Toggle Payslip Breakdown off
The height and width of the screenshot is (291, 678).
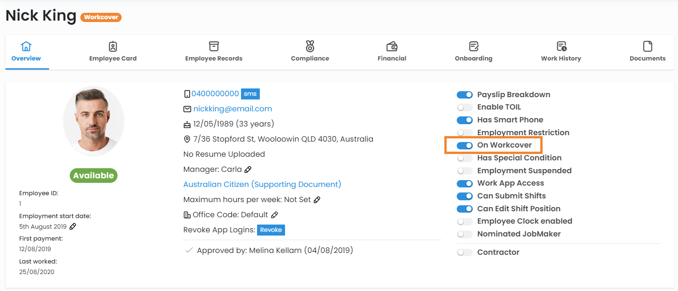tap(465, 95)
